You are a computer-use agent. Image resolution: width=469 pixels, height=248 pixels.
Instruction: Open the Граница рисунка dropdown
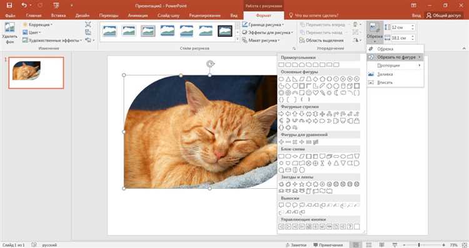click(x=263, y=24)
